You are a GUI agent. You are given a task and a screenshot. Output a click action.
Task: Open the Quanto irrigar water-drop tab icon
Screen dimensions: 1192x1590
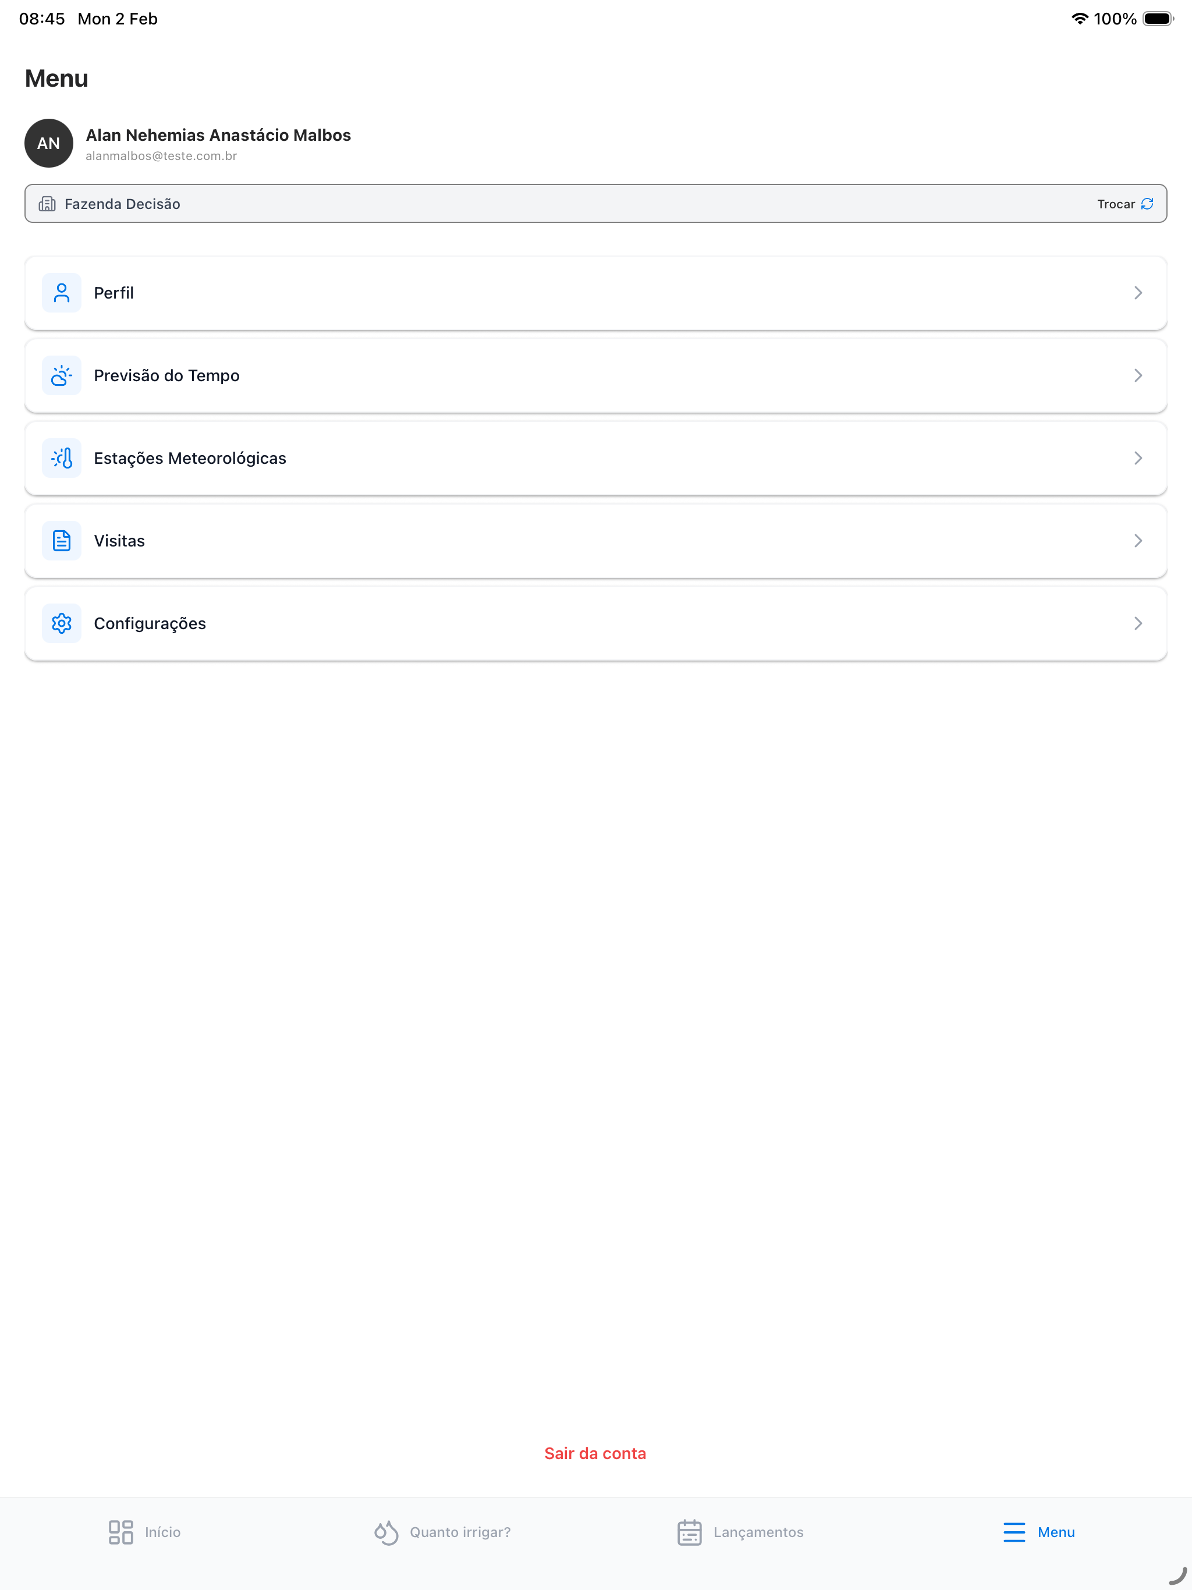(386, 1532)
